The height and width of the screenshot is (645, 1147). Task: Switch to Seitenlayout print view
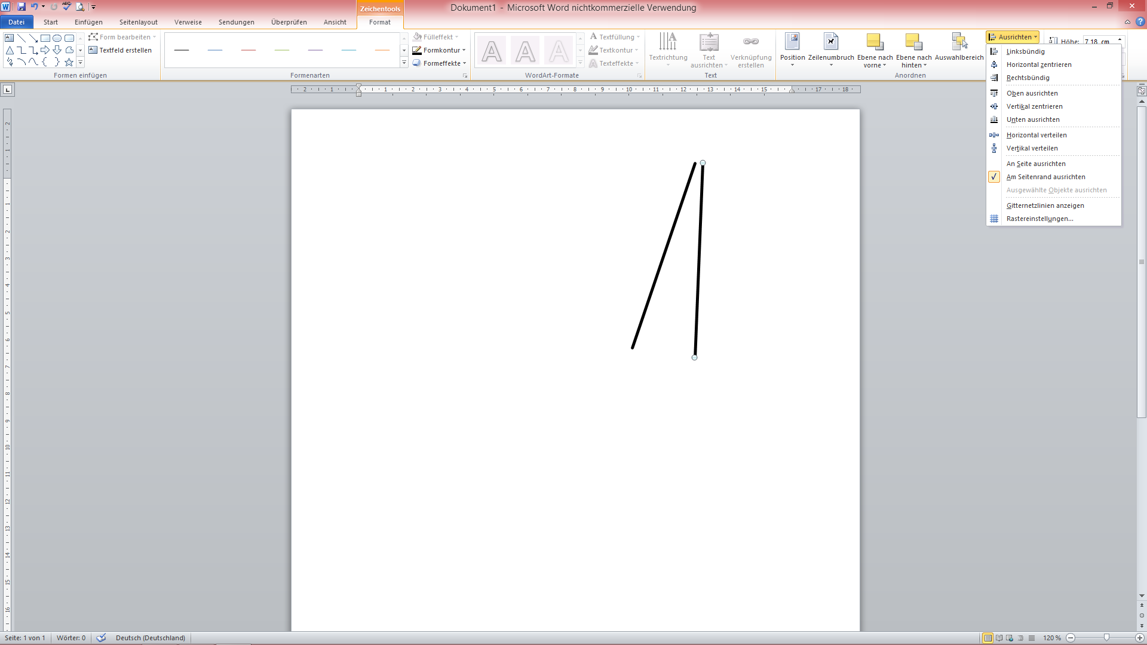(x=988, y=638)
